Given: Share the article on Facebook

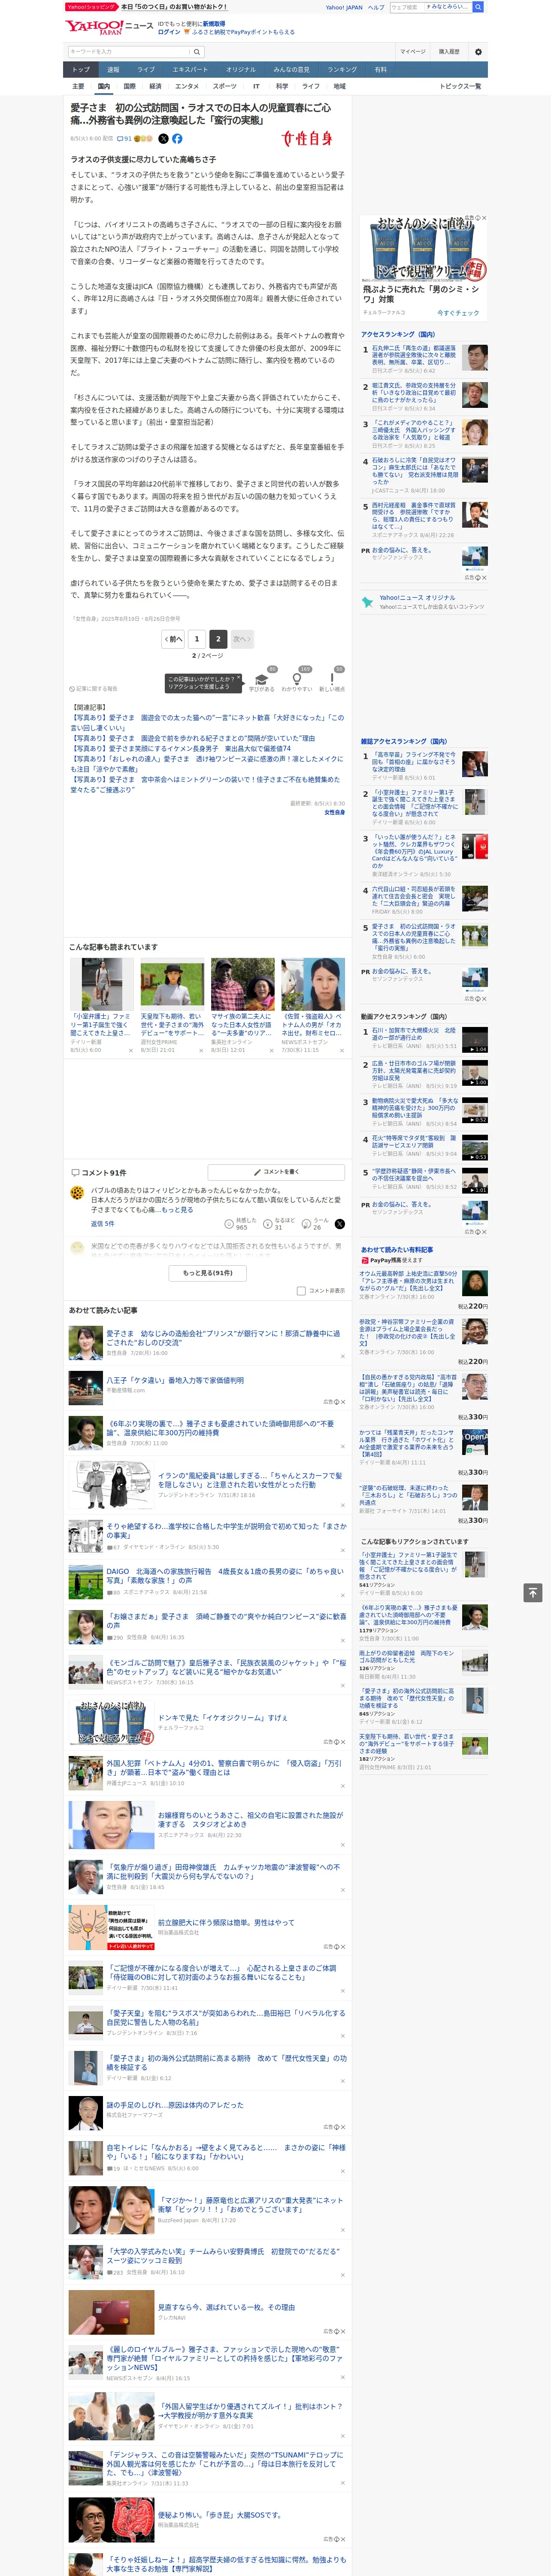Looking at the screenshot, I should point(177,139).
